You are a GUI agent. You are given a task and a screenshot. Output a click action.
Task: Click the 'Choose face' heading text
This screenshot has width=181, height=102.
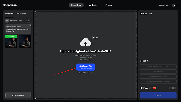coord(146,14)
